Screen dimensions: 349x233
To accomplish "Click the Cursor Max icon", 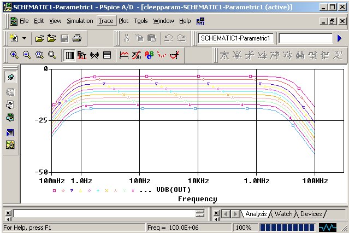I will [x=275, y=55].
